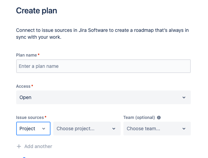Image resolution: width=208 pixels, height=158 pixels.
Task: Click the Issue sources label text
Action: [30, 118]
